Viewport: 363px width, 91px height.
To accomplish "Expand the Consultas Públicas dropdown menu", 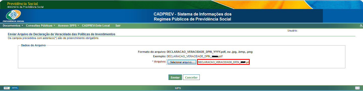I will coord(41,25).
